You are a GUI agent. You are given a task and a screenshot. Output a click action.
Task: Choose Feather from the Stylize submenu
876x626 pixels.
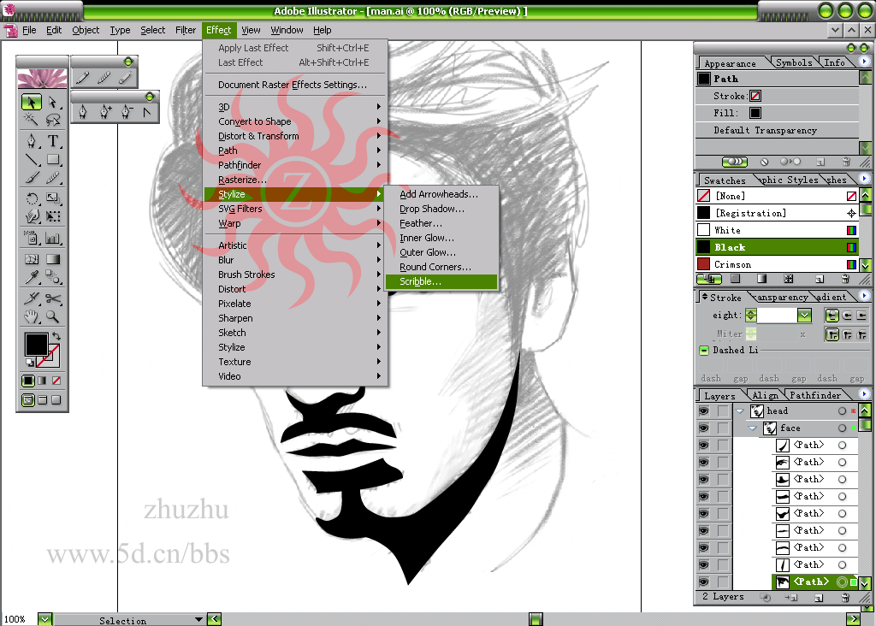click(441, 223)
